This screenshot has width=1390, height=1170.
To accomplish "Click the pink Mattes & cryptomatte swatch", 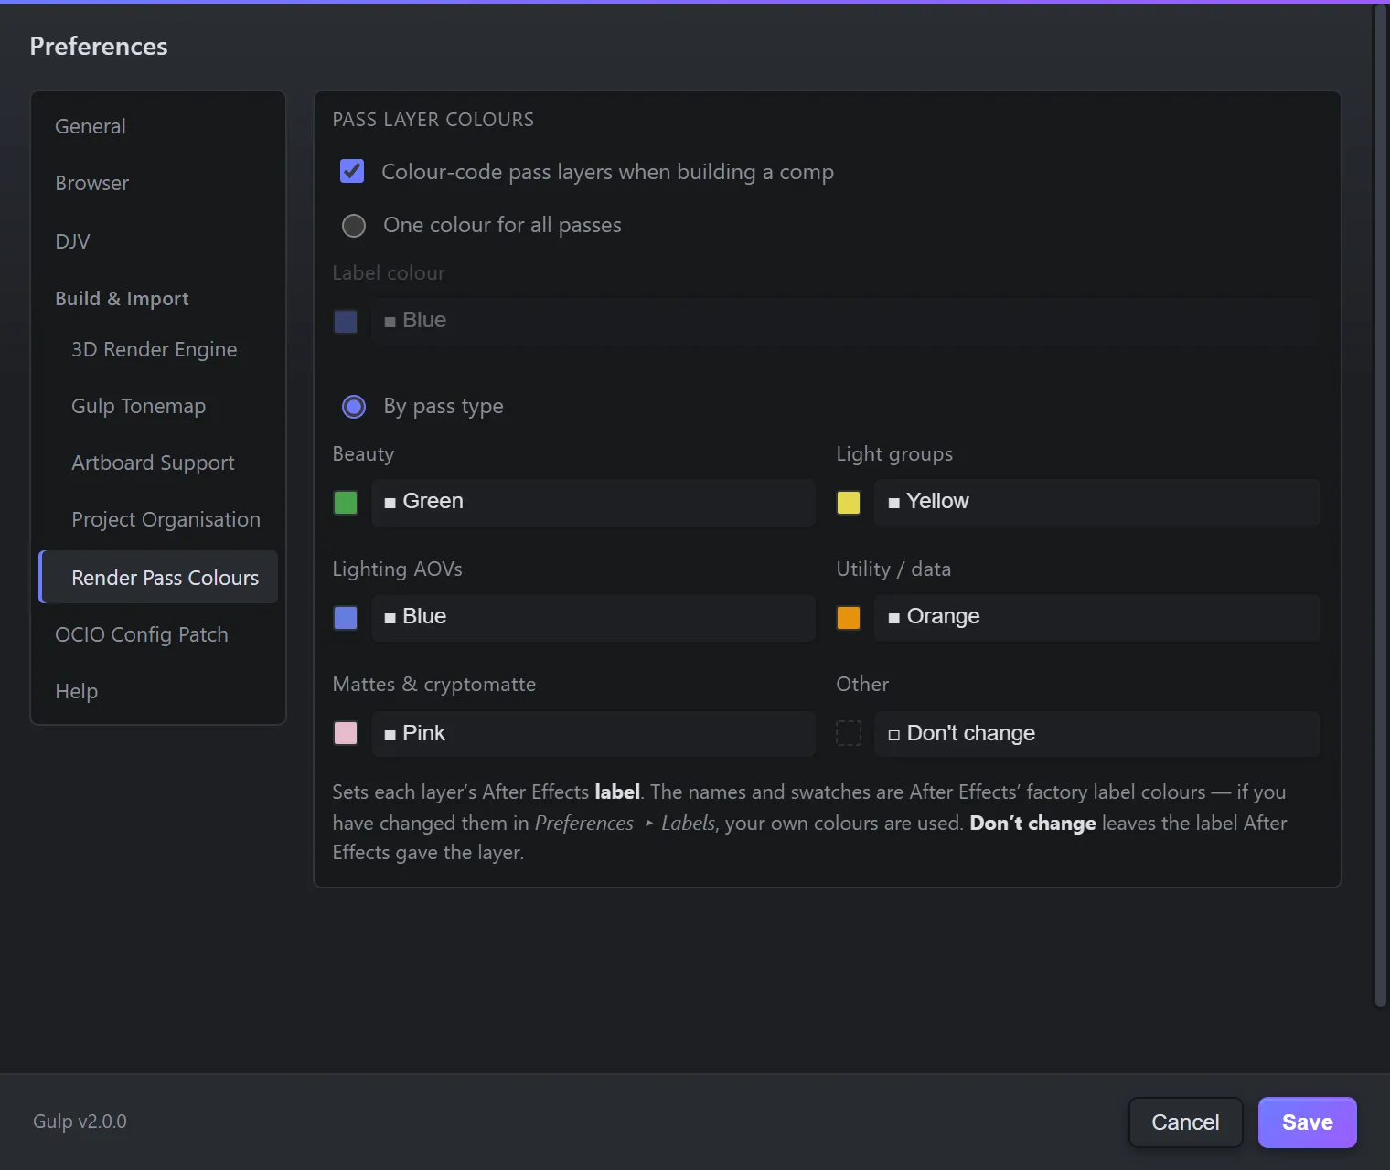I will pyautogui.click(x=346, y=733).
